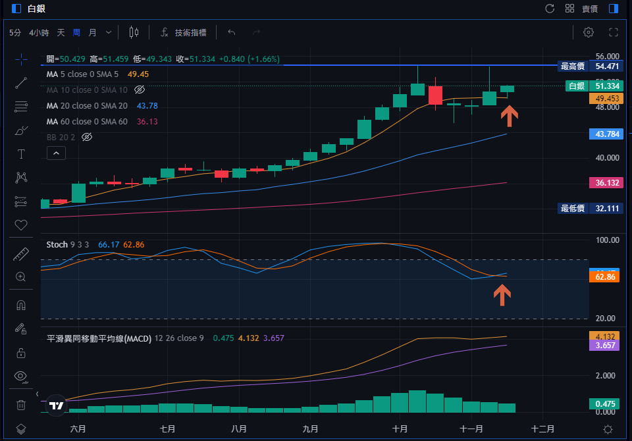Screen dimensions: 632x441
Task: Expand the timeframe dropdown arrow
Action: click(108, 32)
